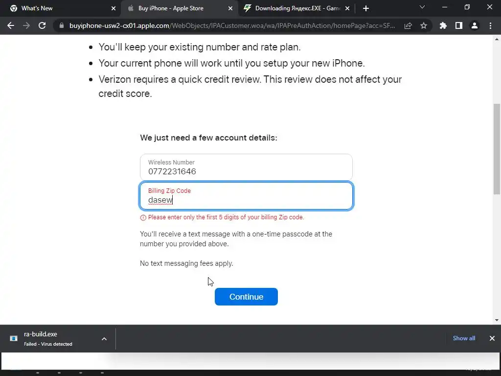The height and width of the screenshot is (376, 501).
Task: Click the forward navigation arrow
Action: pos(26,25)
